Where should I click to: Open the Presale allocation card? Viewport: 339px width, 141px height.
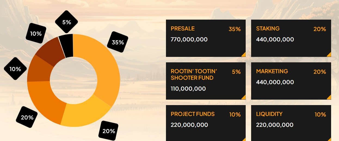click(x=206, y=38)
